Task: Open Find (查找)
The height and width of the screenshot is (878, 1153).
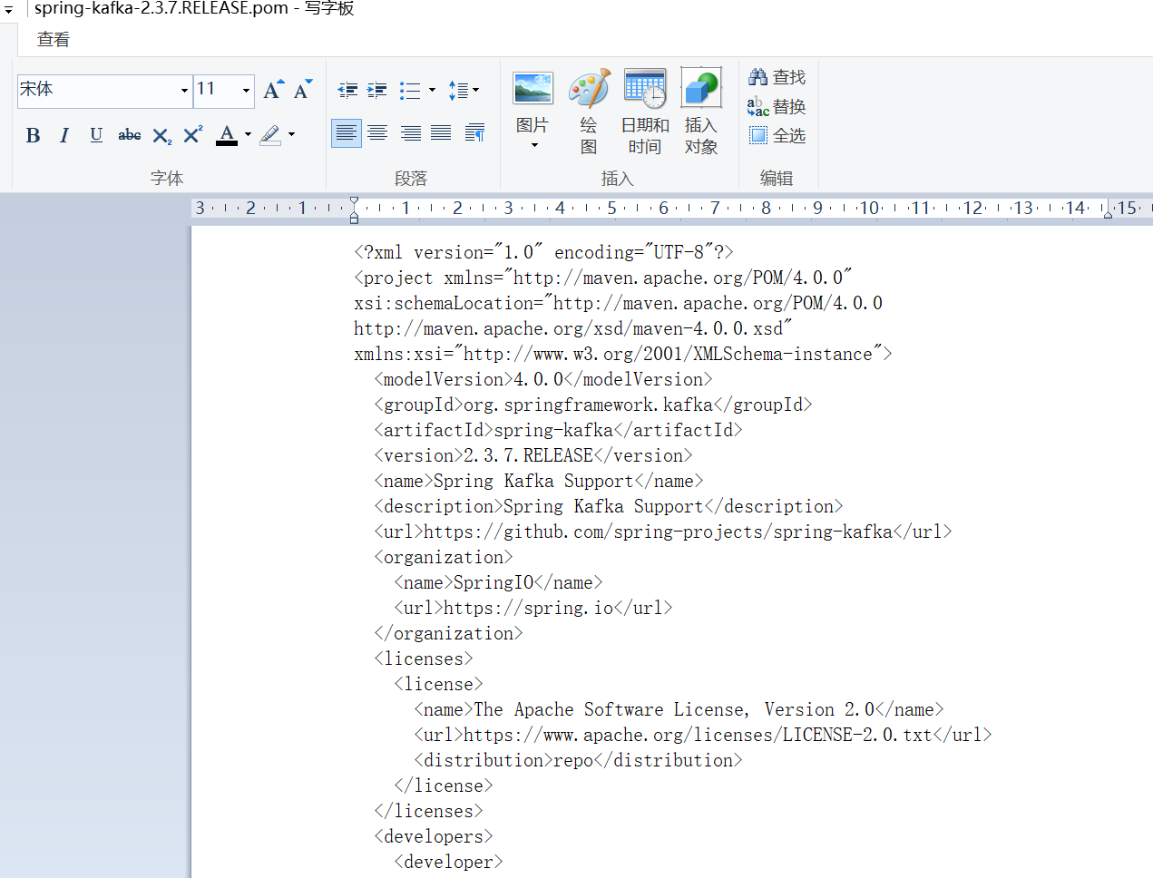Action: [x=777, y=77]
